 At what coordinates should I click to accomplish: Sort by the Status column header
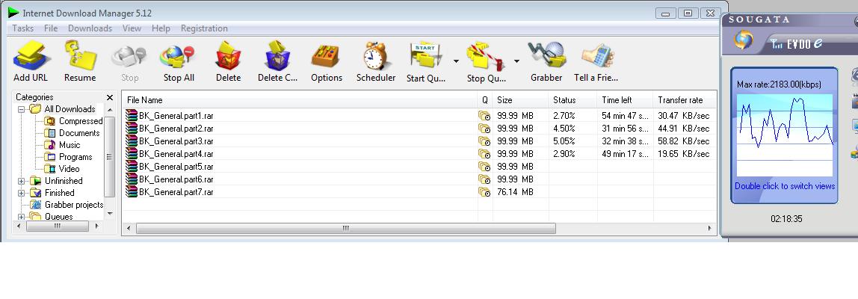click(573, 100)
